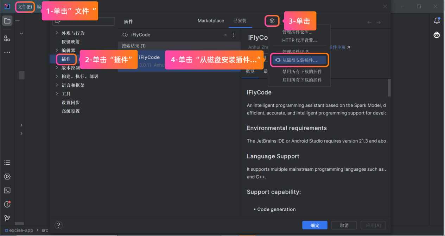Expand the 外观与行为 settings node
This screenshot has height=236, width=445.
tap(57, 33)
